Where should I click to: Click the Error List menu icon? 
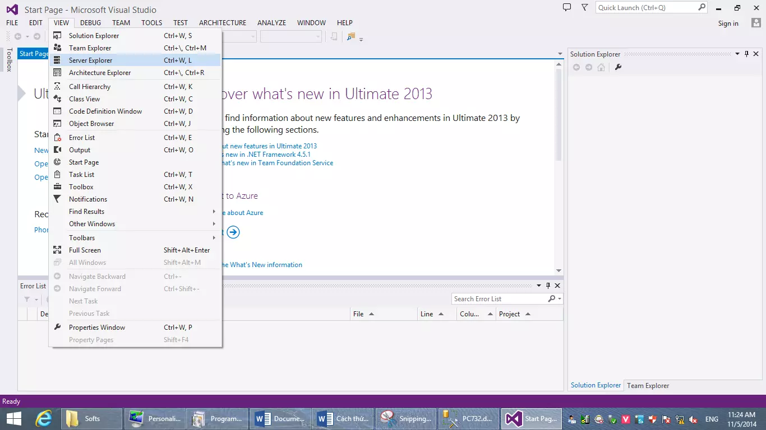(57, 138)
